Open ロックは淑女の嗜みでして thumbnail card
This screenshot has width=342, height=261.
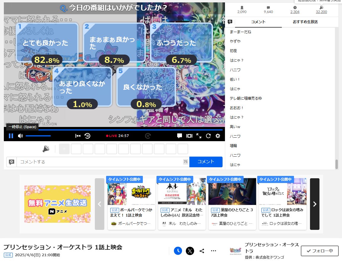(283, 192)
